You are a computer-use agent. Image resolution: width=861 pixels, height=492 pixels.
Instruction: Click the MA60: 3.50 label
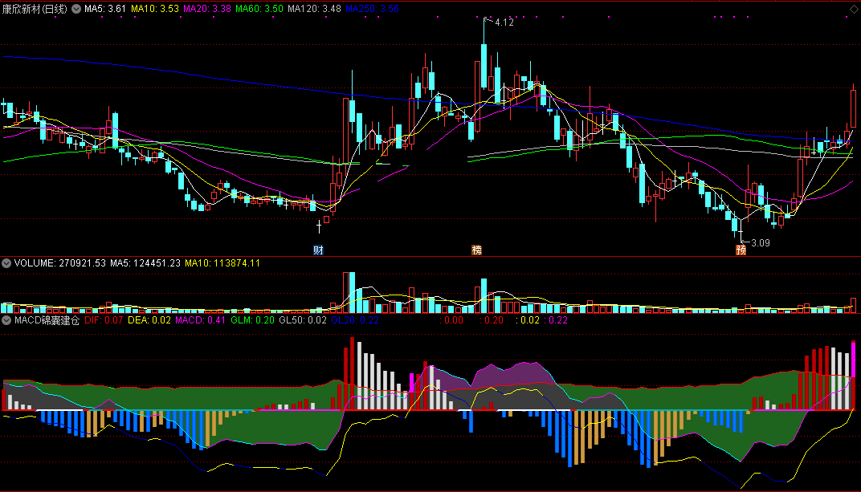point(259,9)
